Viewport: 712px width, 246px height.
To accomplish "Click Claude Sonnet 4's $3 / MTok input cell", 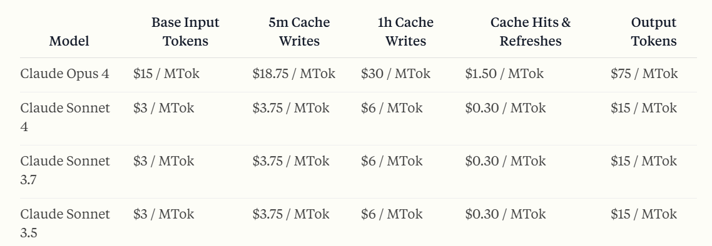I will (163, 108).
